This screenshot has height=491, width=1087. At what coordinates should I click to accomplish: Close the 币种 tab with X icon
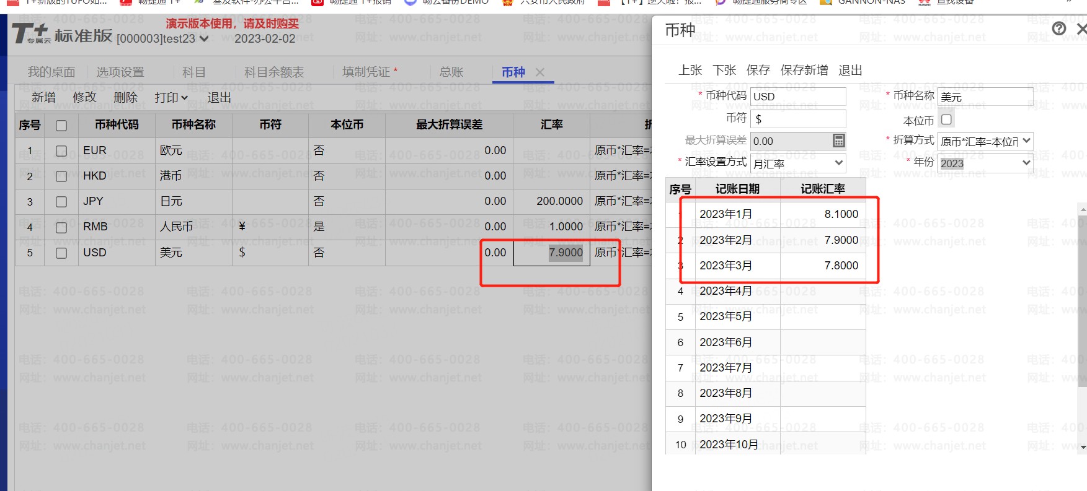point(540,72)
